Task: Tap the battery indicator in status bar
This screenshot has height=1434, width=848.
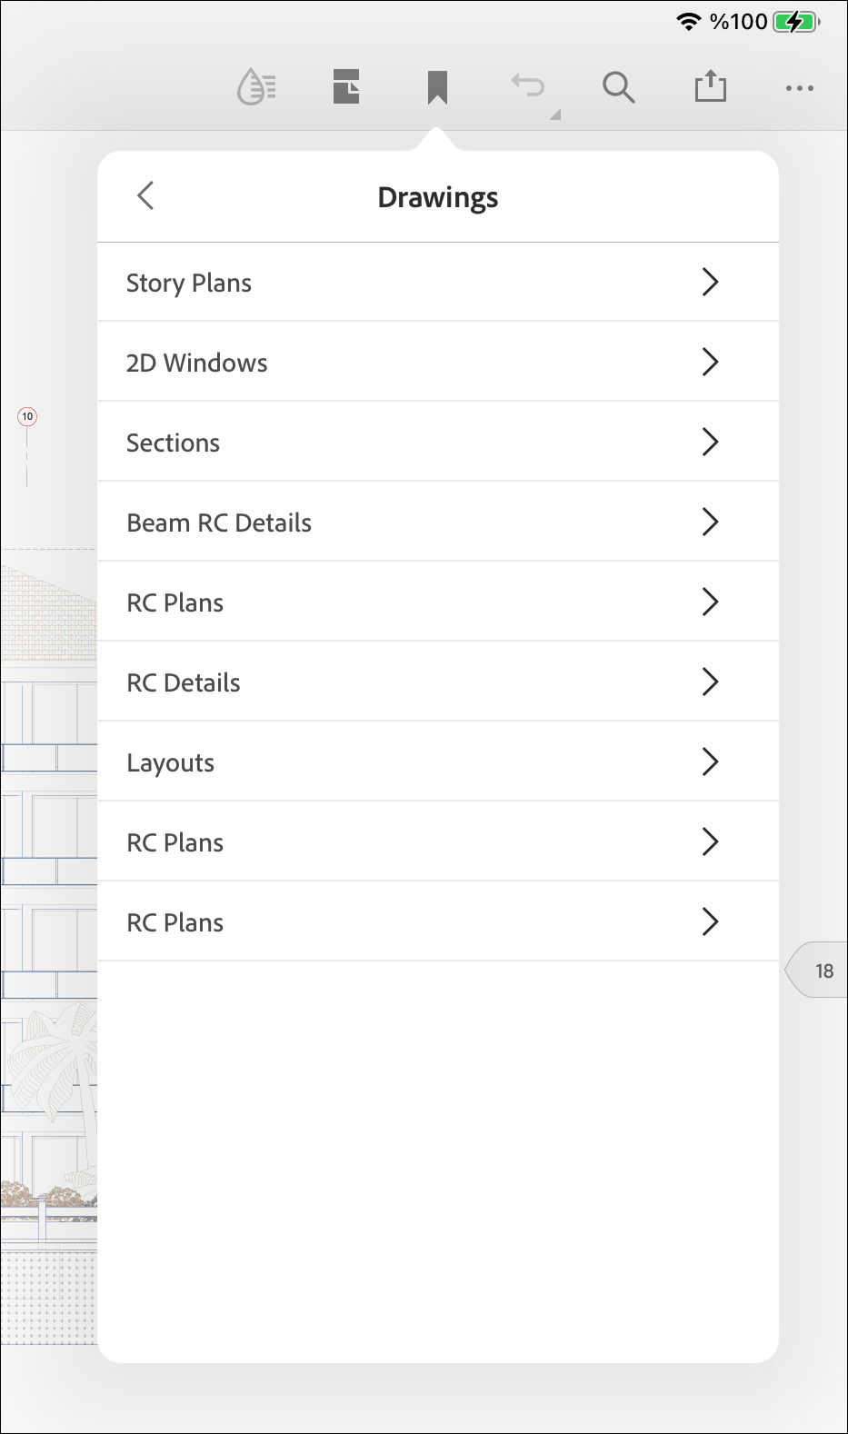Action: click(795, 22)
